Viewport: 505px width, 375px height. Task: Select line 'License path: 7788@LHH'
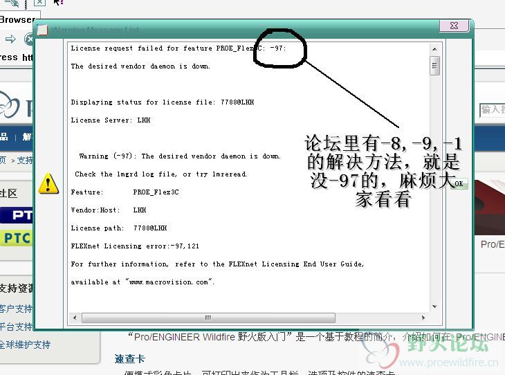pos(119,228)
